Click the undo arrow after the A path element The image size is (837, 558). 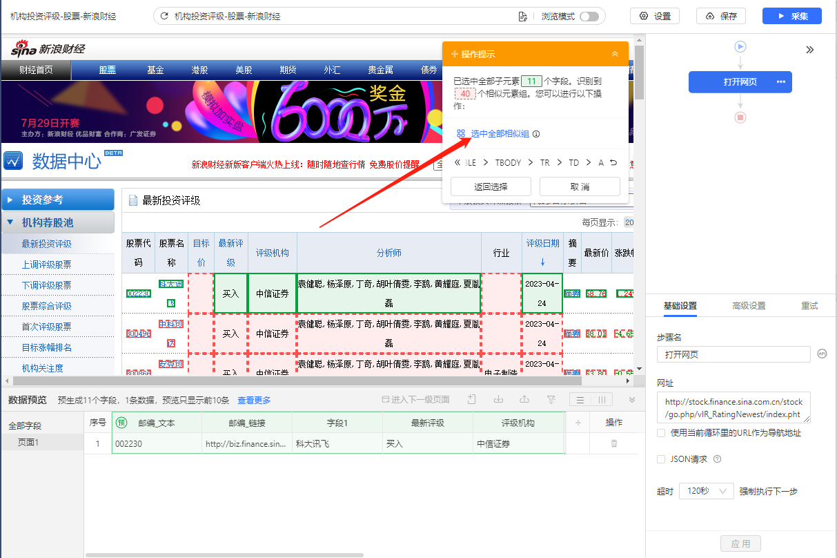point(613,162)
